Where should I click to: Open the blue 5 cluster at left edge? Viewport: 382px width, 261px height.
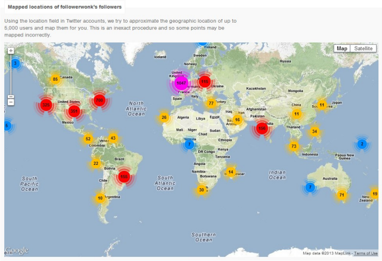[x=7, y=126]
